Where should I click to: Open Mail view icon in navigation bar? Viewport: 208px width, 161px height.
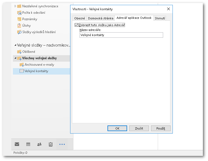pyautogui.click(x=17, y=144)
